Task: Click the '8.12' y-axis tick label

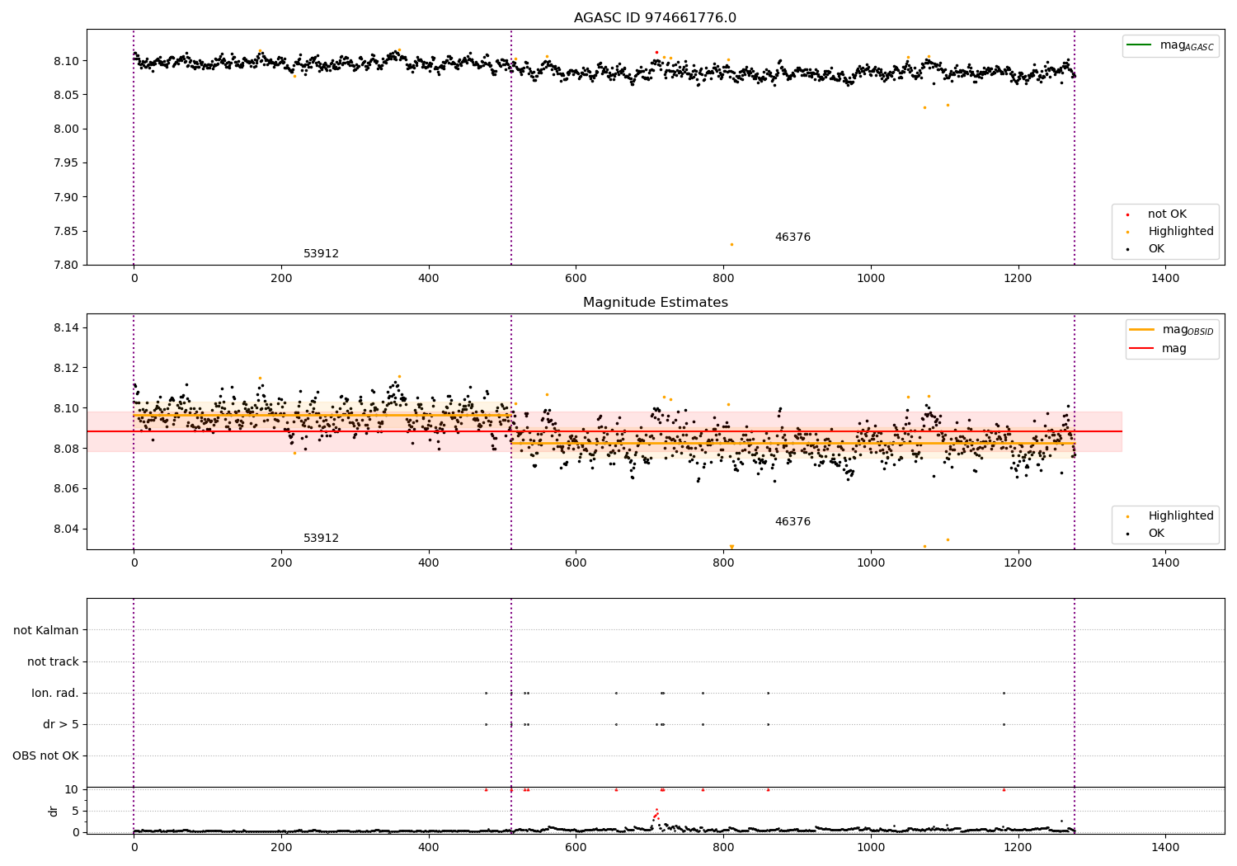Action: click(67, 368)
